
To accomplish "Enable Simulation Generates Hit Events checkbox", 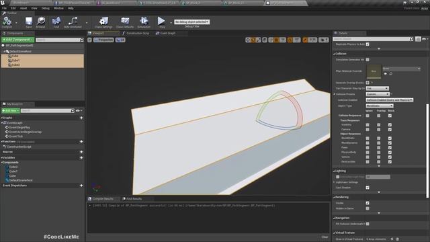I will click(368, 60).
